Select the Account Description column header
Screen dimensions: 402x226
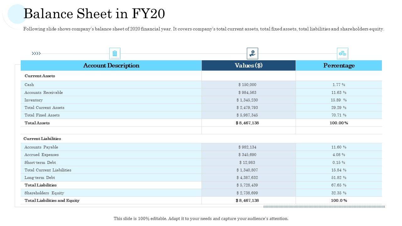(111, 66)
